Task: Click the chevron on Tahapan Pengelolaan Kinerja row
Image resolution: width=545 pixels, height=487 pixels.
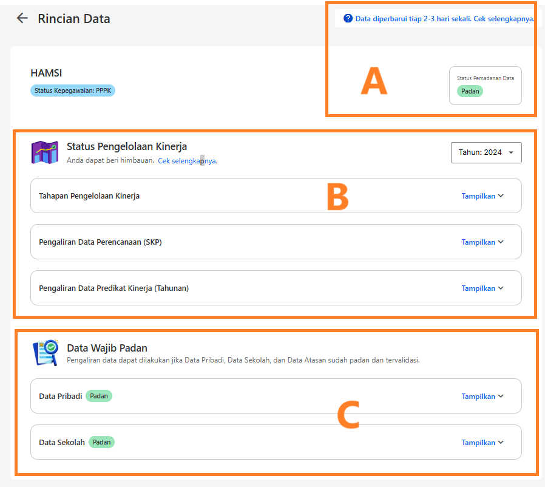Action: pyautogui.click(x=501, y=196)
